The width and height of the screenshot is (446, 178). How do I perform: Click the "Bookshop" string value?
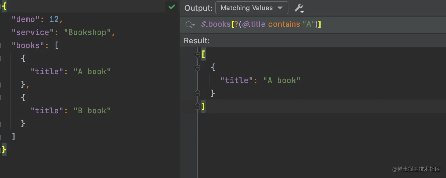(x=87, y=32)
